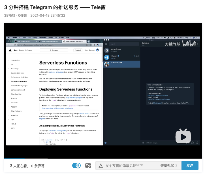205x174 pixels.
Task: Switch to the New Project – Vercel tab
Action: point(25,41)
